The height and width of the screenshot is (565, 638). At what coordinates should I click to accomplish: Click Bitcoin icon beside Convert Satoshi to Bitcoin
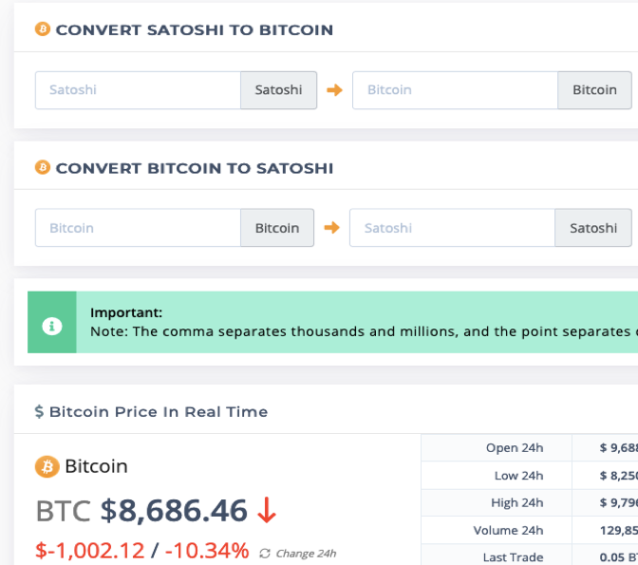coord(43,29)
